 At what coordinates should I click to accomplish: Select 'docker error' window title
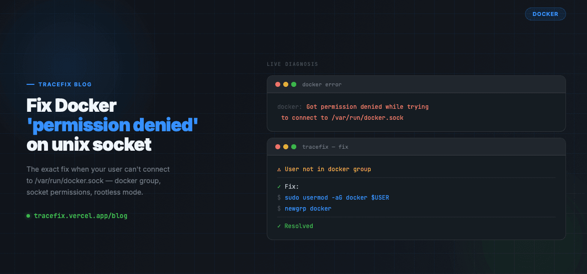[322, 84]
